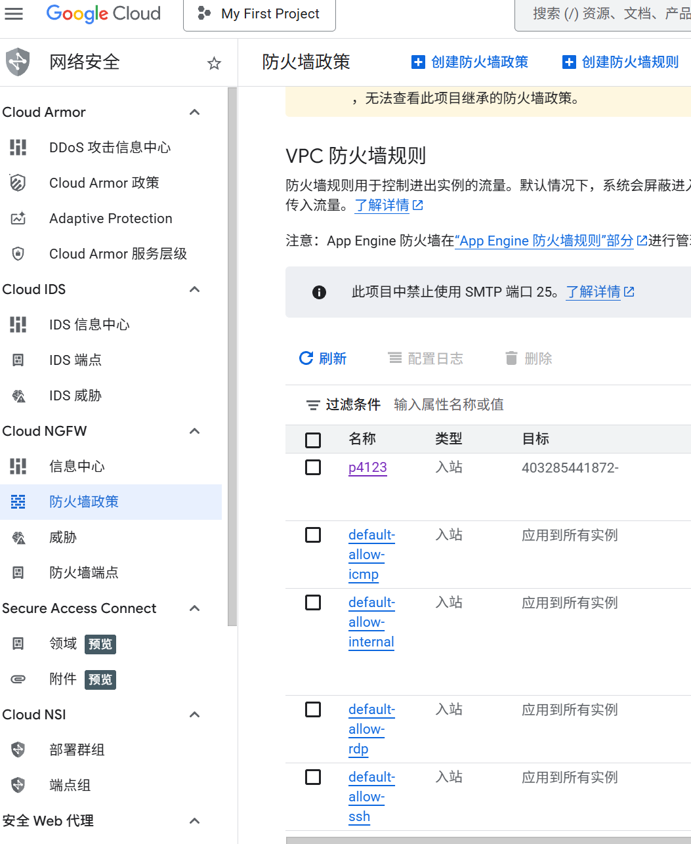Click 创建防火墙政策 button
Viewport: 691px width, 844px height.
point(470,62)
